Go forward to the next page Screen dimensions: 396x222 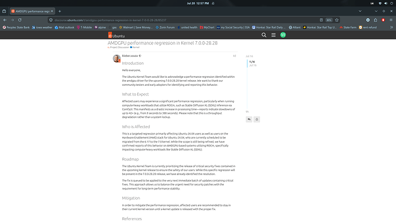pyautogui.click(x=12, y=20)
